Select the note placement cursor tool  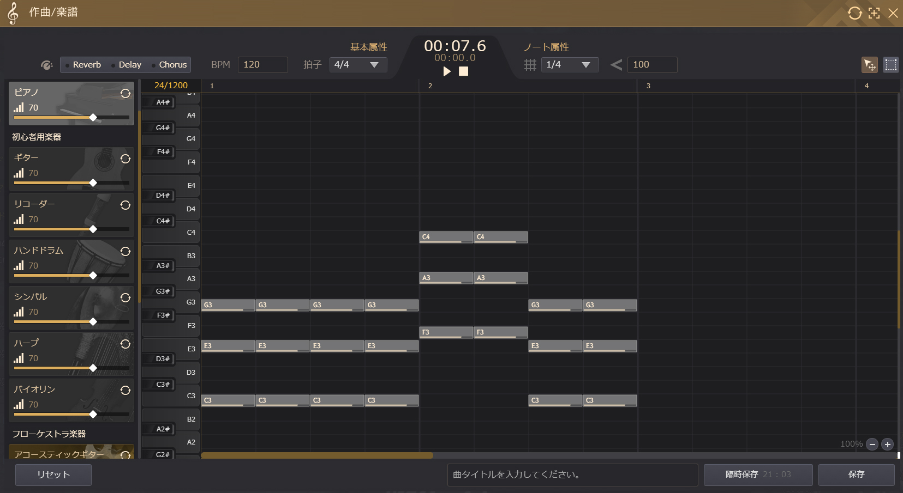point(870,65)
